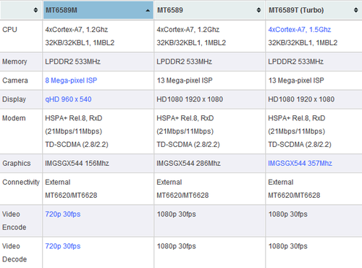This screenshot has width=362, height=268.
Task: Click the Memory row label
Action: (x=14, y=62)
